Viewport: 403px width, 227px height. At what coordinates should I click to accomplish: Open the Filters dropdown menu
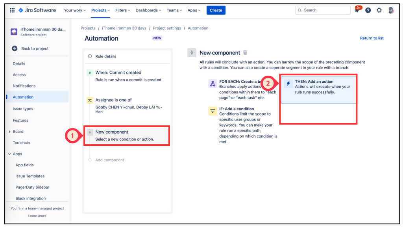pyautogui.click(x=123, y=10)
